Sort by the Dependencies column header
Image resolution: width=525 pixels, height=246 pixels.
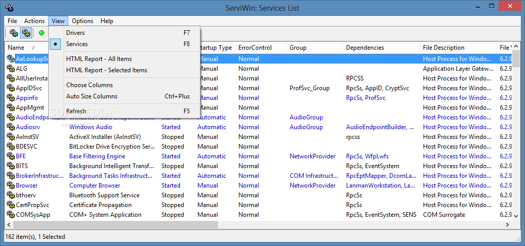point(381,48)
